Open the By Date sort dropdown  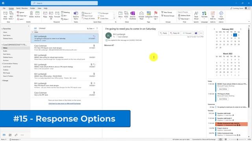(x=91, y=29)
